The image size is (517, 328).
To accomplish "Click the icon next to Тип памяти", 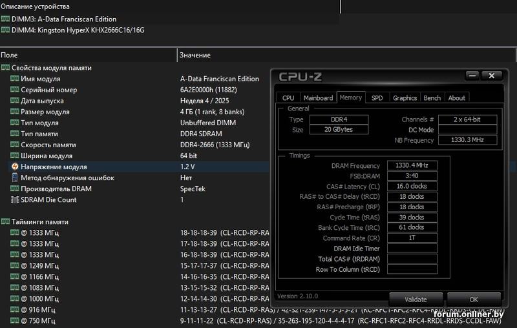I will point(14,134).
